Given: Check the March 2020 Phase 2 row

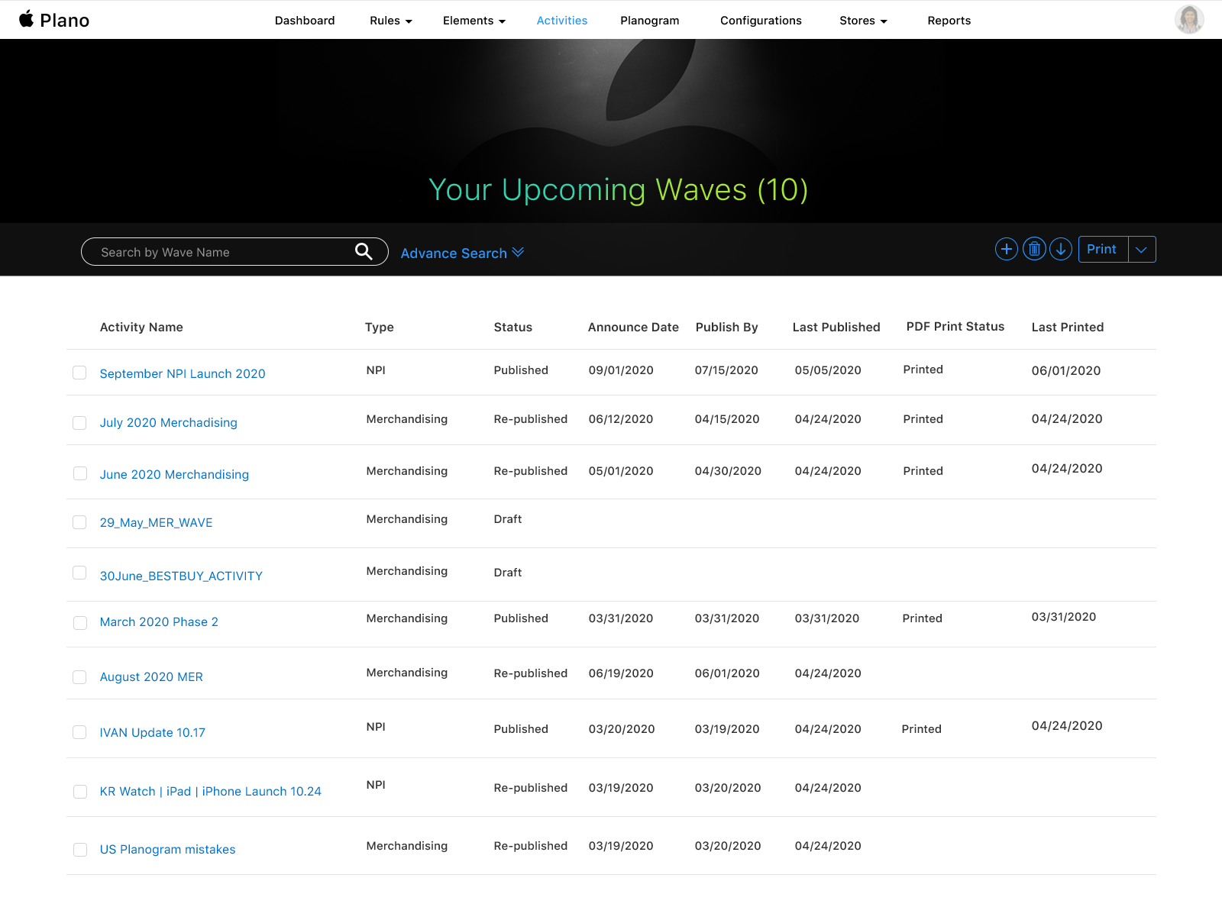Looking at the screenshot, I should (x=79, y=623).
